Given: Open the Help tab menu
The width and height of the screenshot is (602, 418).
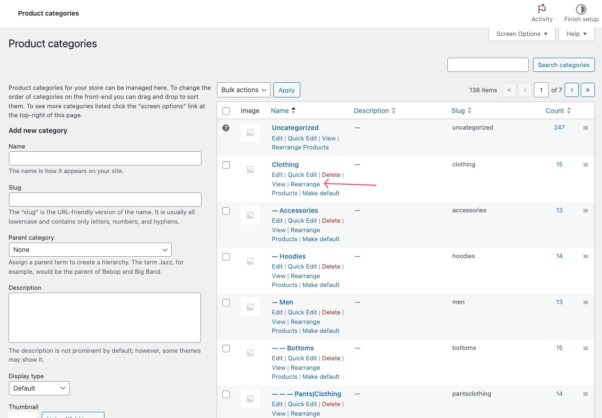Looking at the screenshot, I should click(576, 34).
